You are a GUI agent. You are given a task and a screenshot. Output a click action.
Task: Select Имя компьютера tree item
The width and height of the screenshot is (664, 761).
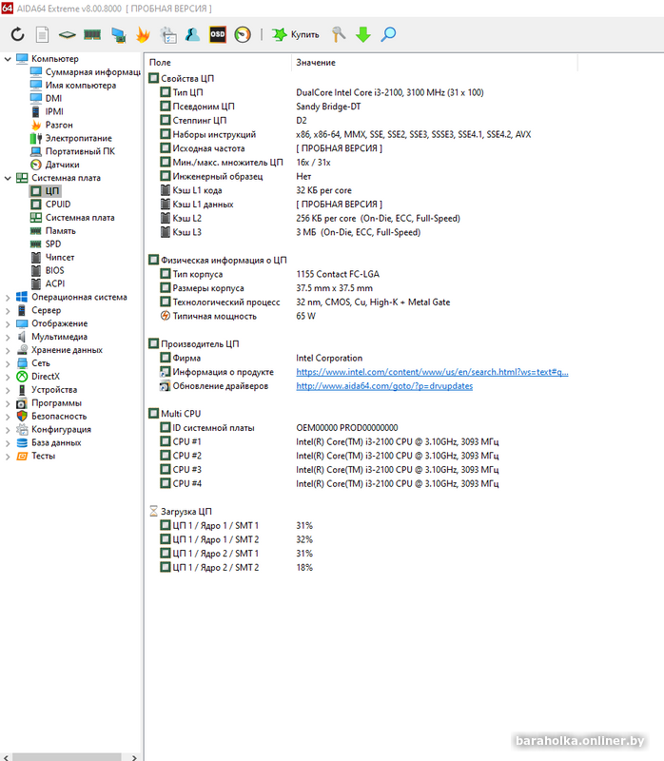(73, 85)
